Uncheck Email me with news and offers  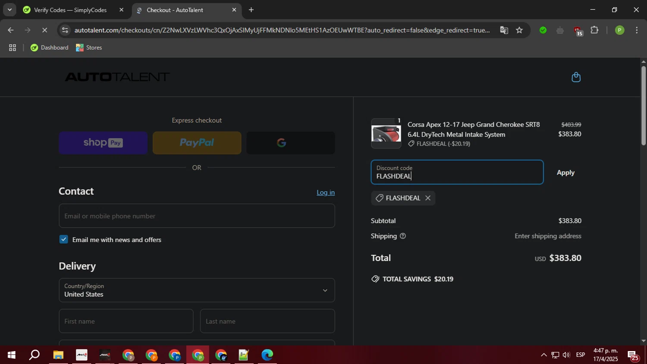(64, 240)
